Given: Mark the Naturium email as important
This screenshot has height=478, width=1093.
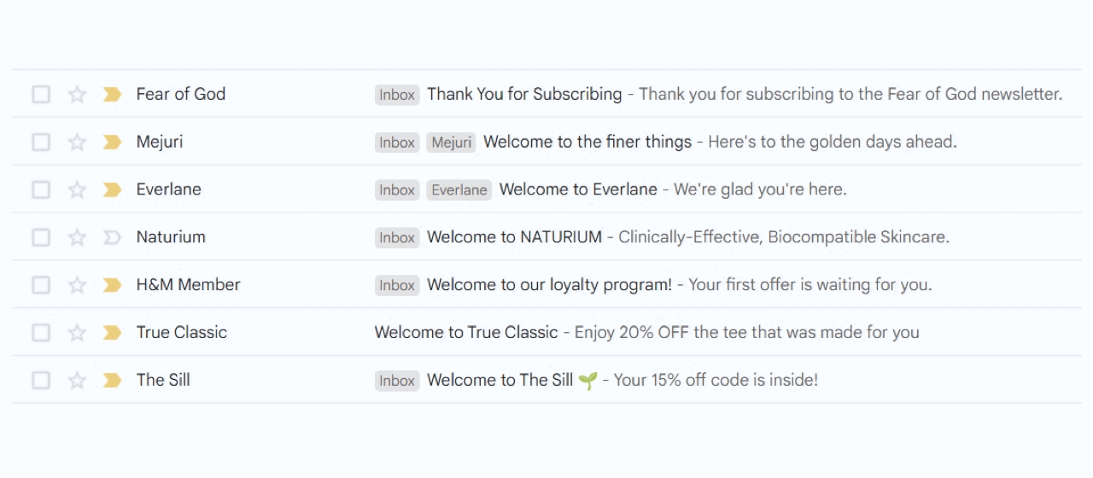Looking at the screenshot, I should tap(112, 238).
